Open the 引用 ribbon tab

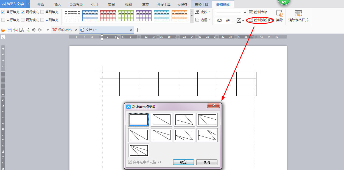94,4
